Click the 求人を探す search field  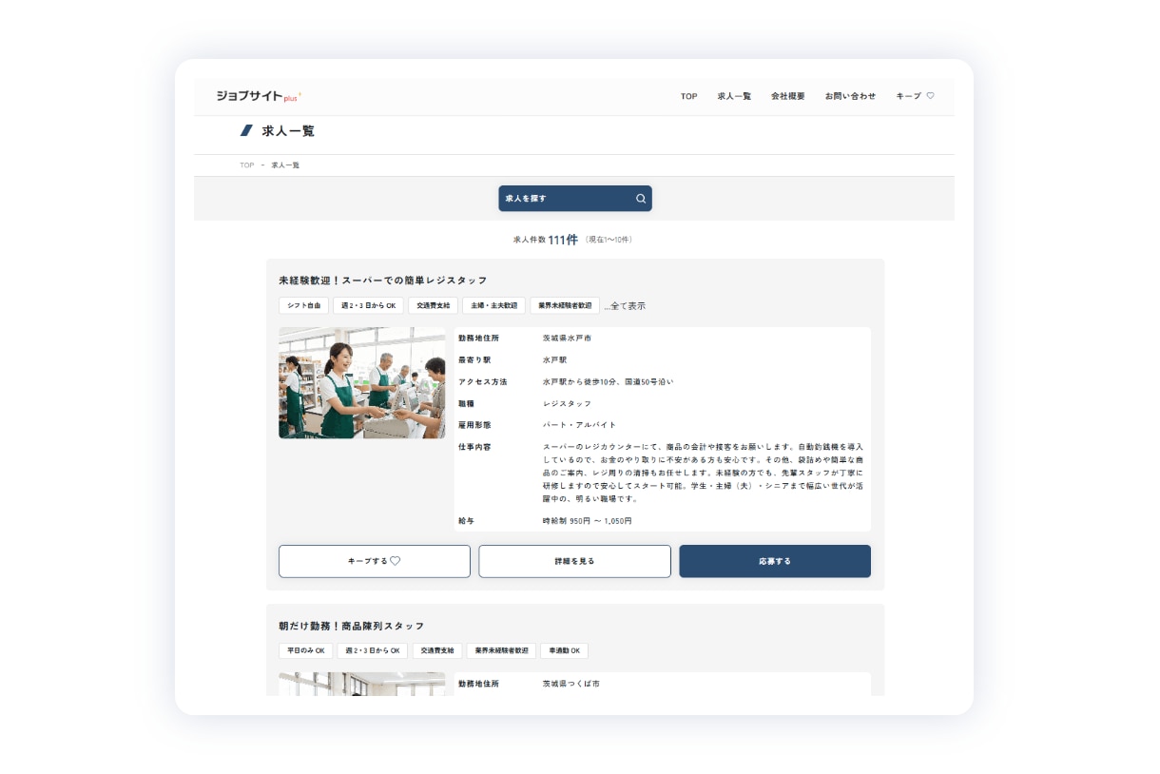(x=566, y=199)
